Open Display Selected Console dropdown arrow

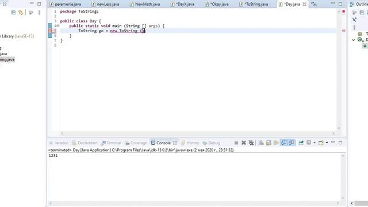pos(315,143)
